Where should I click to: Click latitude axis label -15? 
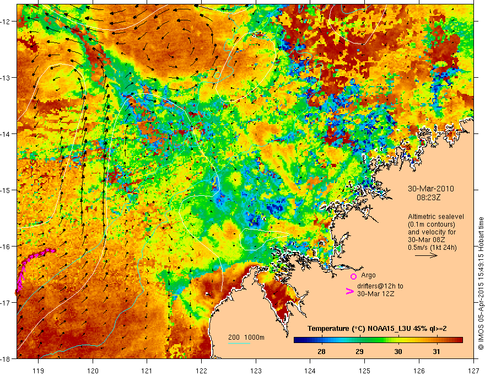pos(6,190)
